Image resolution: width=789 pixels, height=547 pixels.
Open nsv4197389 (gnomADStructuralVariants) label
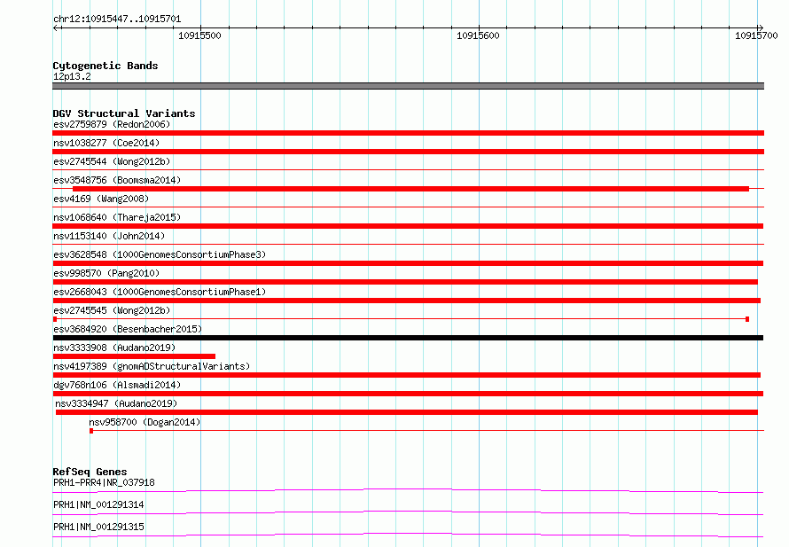152,366
